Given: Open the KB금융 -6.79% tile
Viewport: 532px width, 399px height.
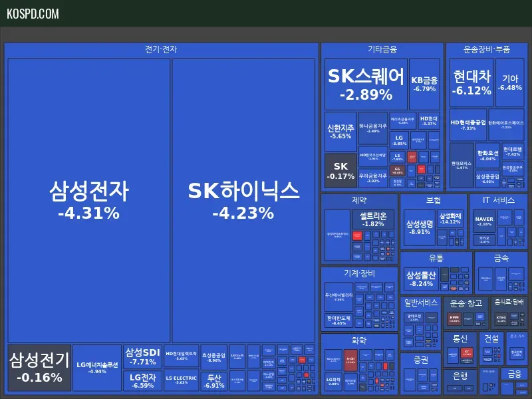Looking at the screenshot, I should [x=424, y=84].
